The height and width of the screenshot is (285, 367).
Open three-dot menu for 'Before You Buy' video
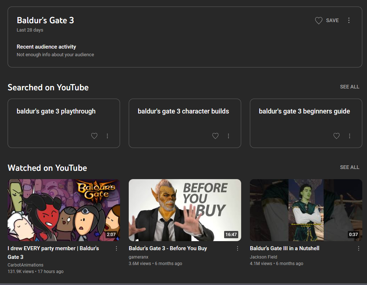tap(238, 248)
